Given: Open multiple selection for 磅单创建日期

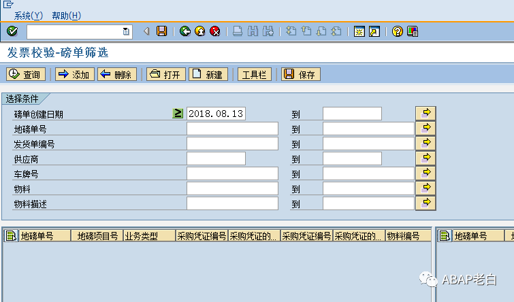Looking at the screenshot, I should point(425,114).
